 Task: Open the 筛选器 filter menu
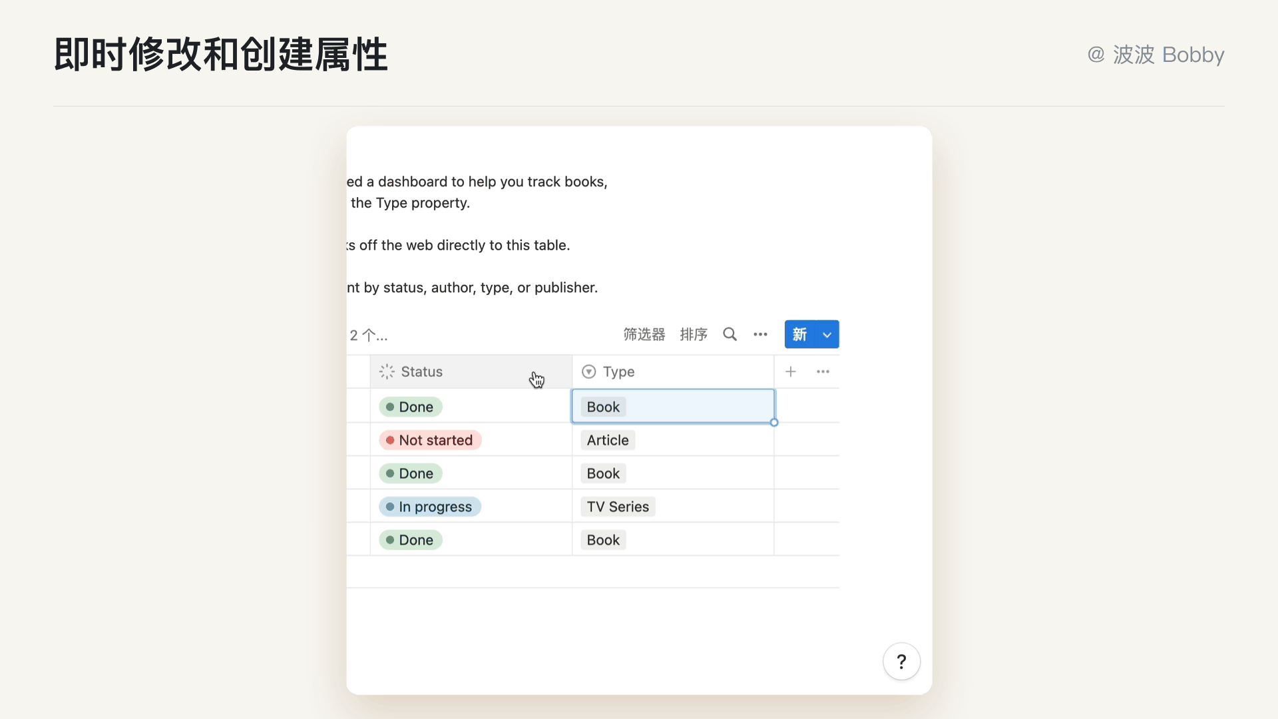(x=644, y=334)
